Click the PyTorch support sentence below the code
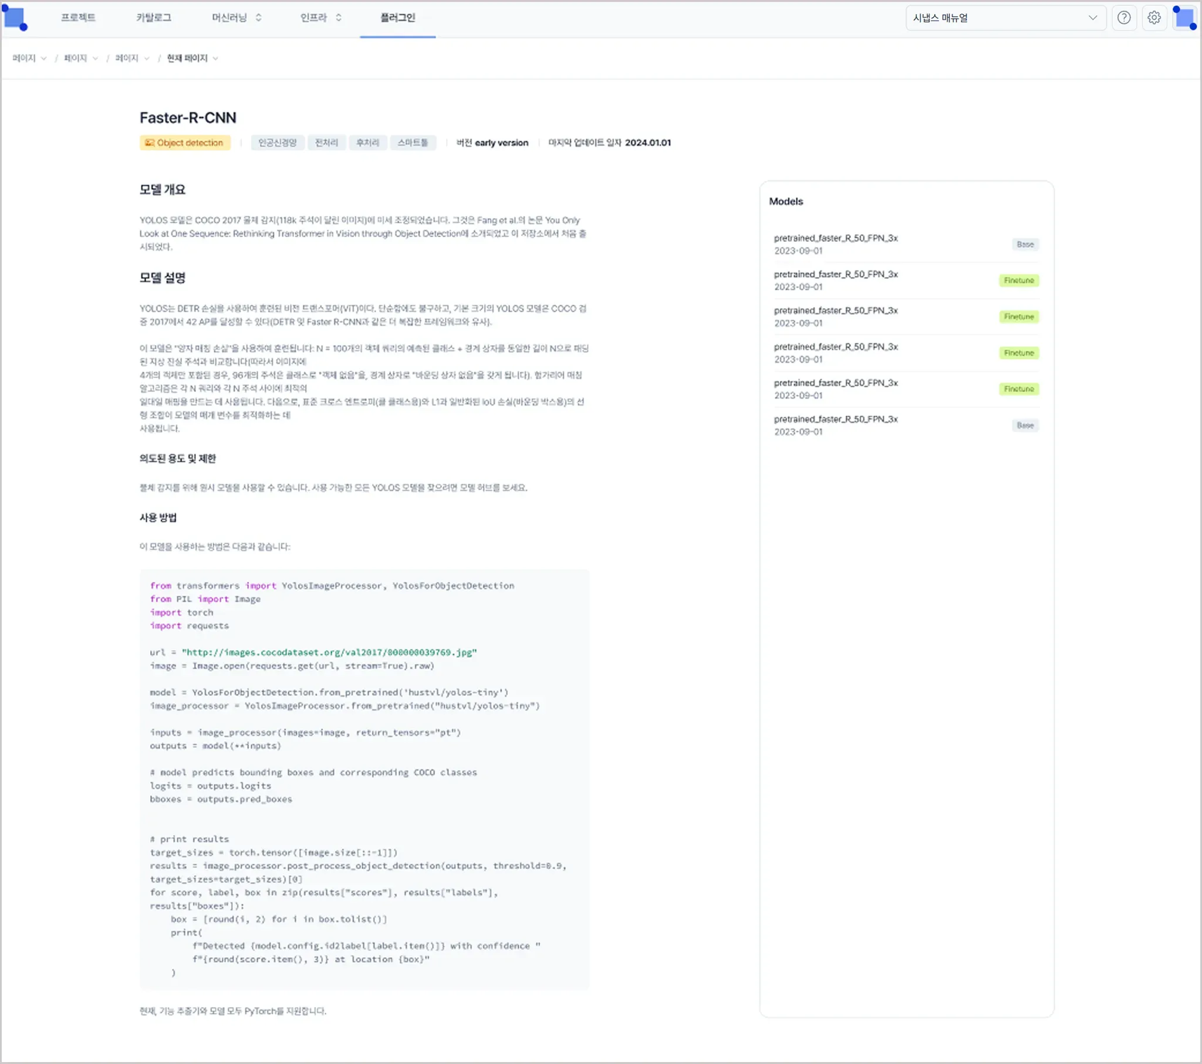Viewport: 1202px width, 1064px height. point(233,1011)
